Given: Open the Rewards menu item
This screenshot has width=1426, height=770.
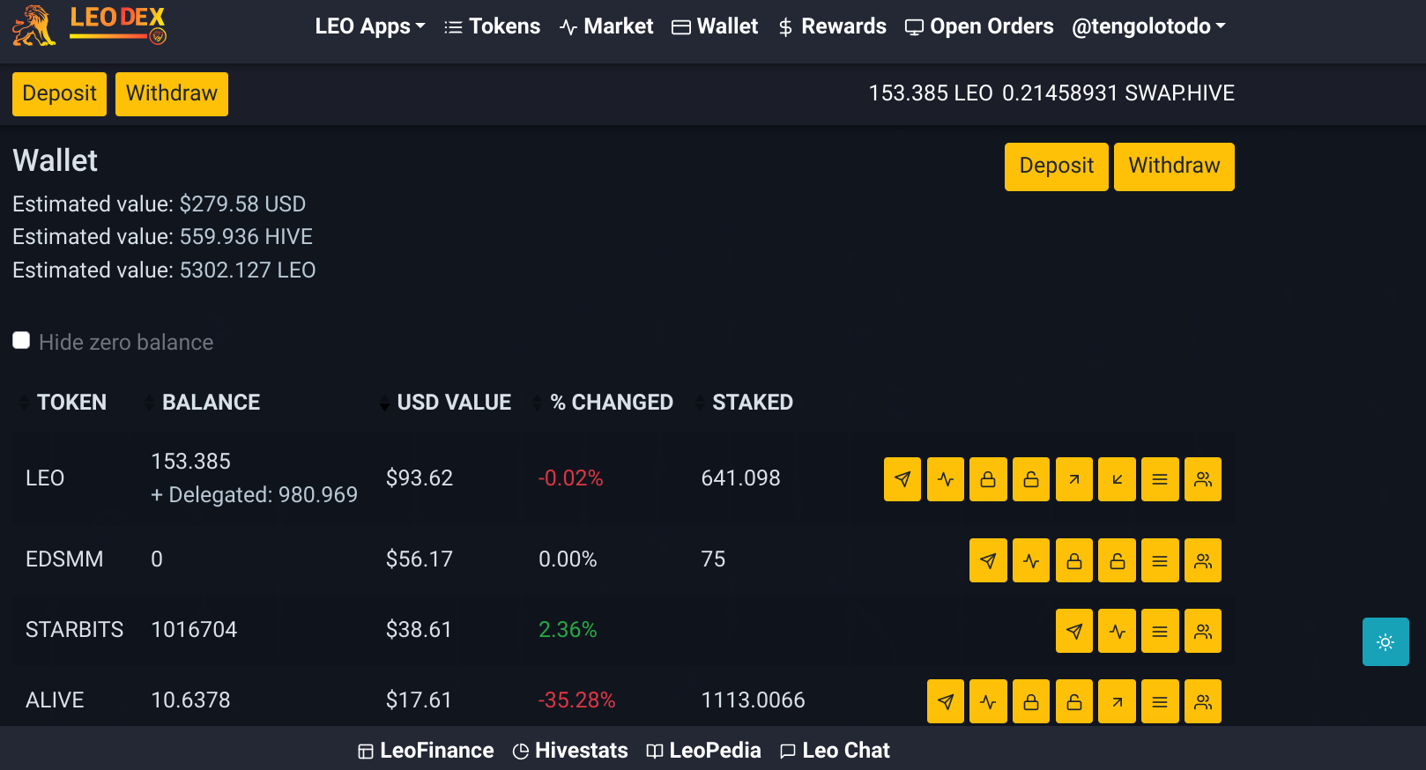Looking at the screenshot, I should pyautogui.click(x=832, y=26).
